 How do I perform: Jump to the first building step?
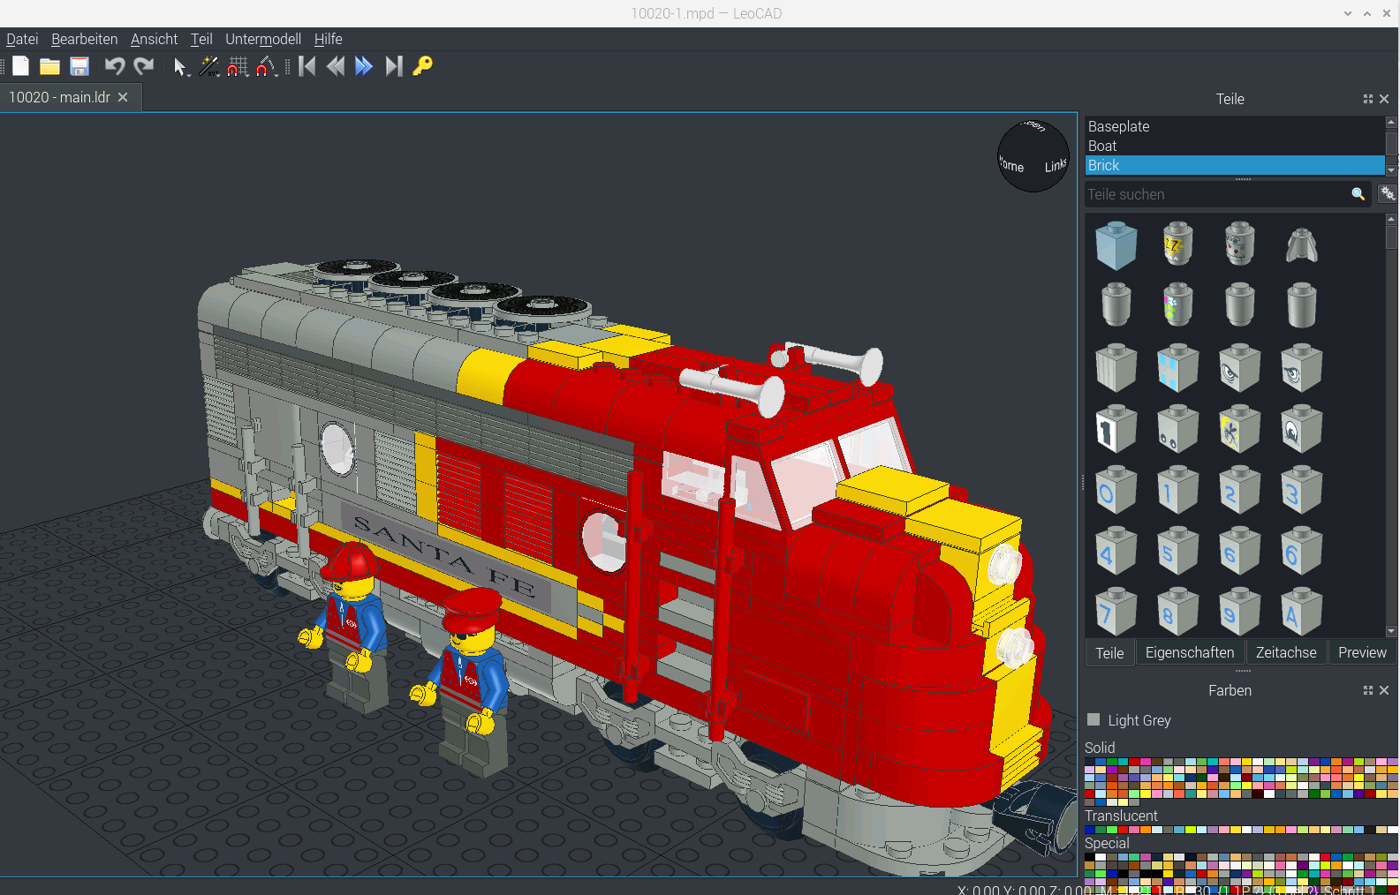(x=306, y=66)
